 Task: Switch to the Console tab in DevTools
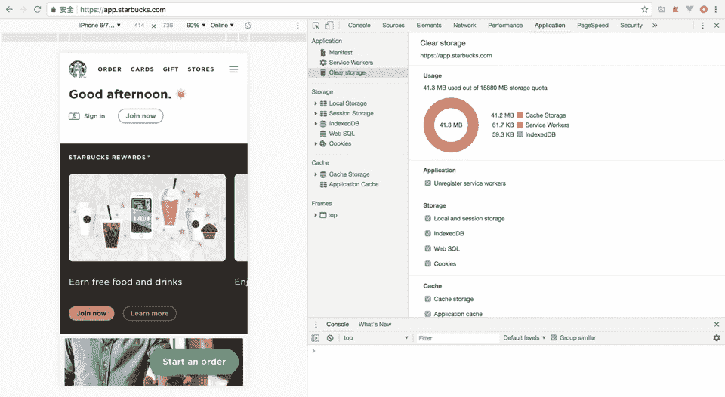(359, 26)
